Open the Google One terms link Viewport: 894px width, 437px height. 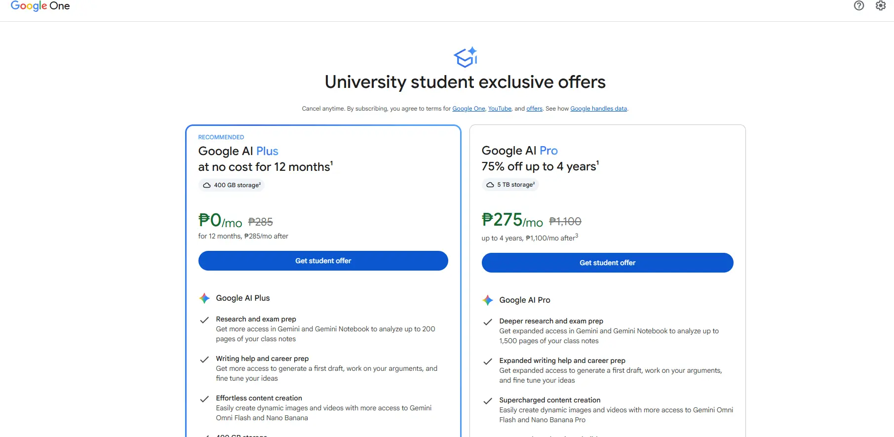pyautogui.click(x=468, y=109)
